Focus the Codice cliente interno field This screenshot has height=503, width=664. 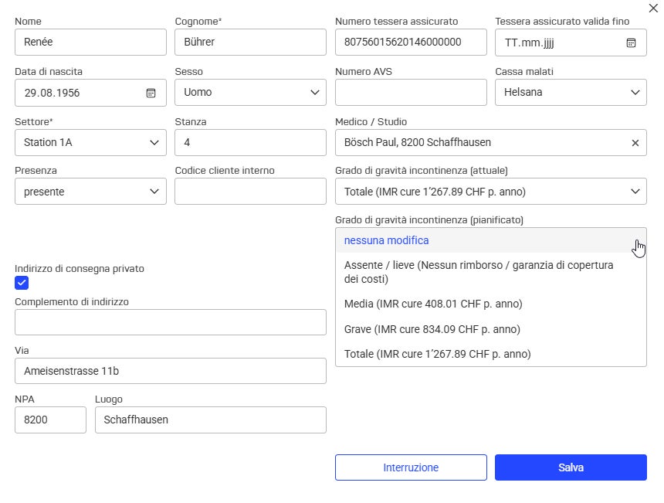click(250, 192)
